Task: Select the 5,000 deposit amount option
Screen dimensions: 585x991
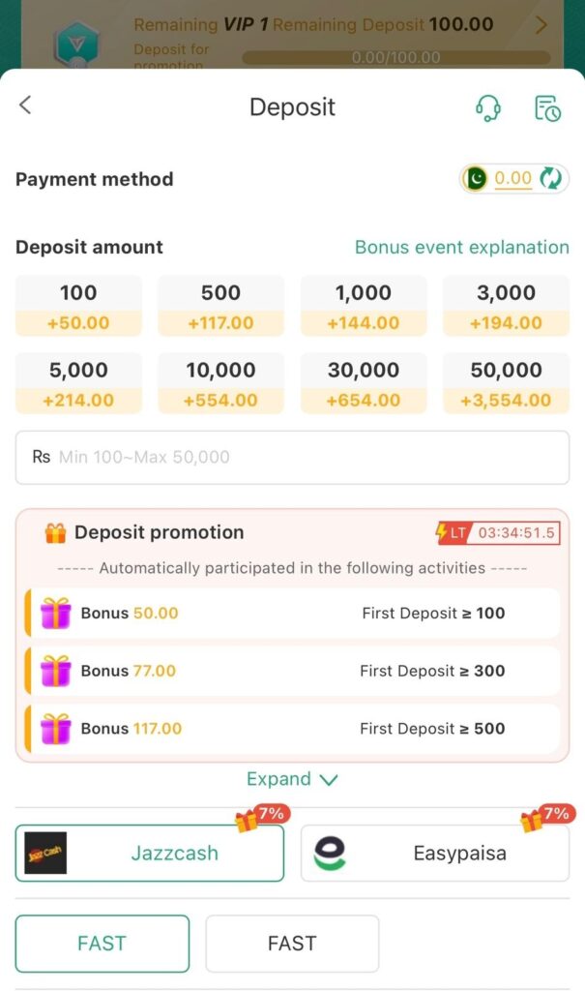Action: coord(78,383)
